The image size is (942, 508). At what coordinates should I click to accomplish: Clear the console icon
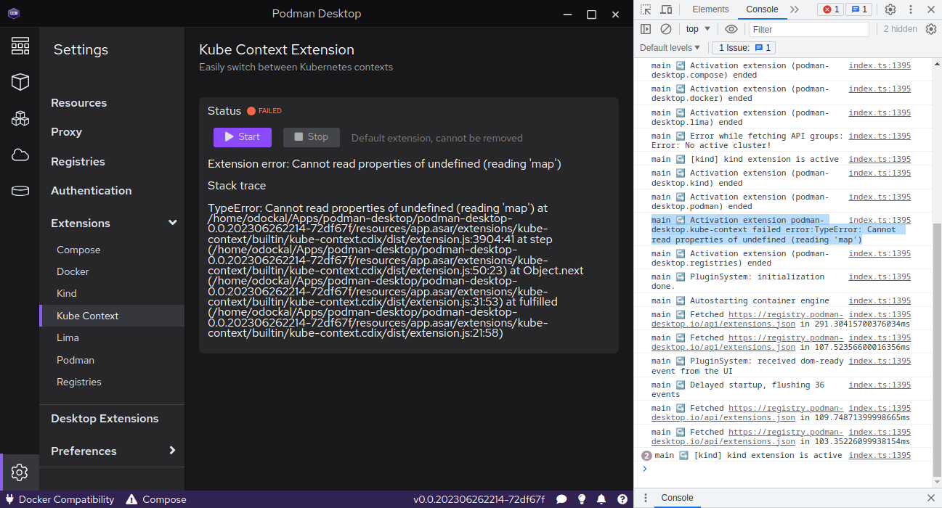666,29
